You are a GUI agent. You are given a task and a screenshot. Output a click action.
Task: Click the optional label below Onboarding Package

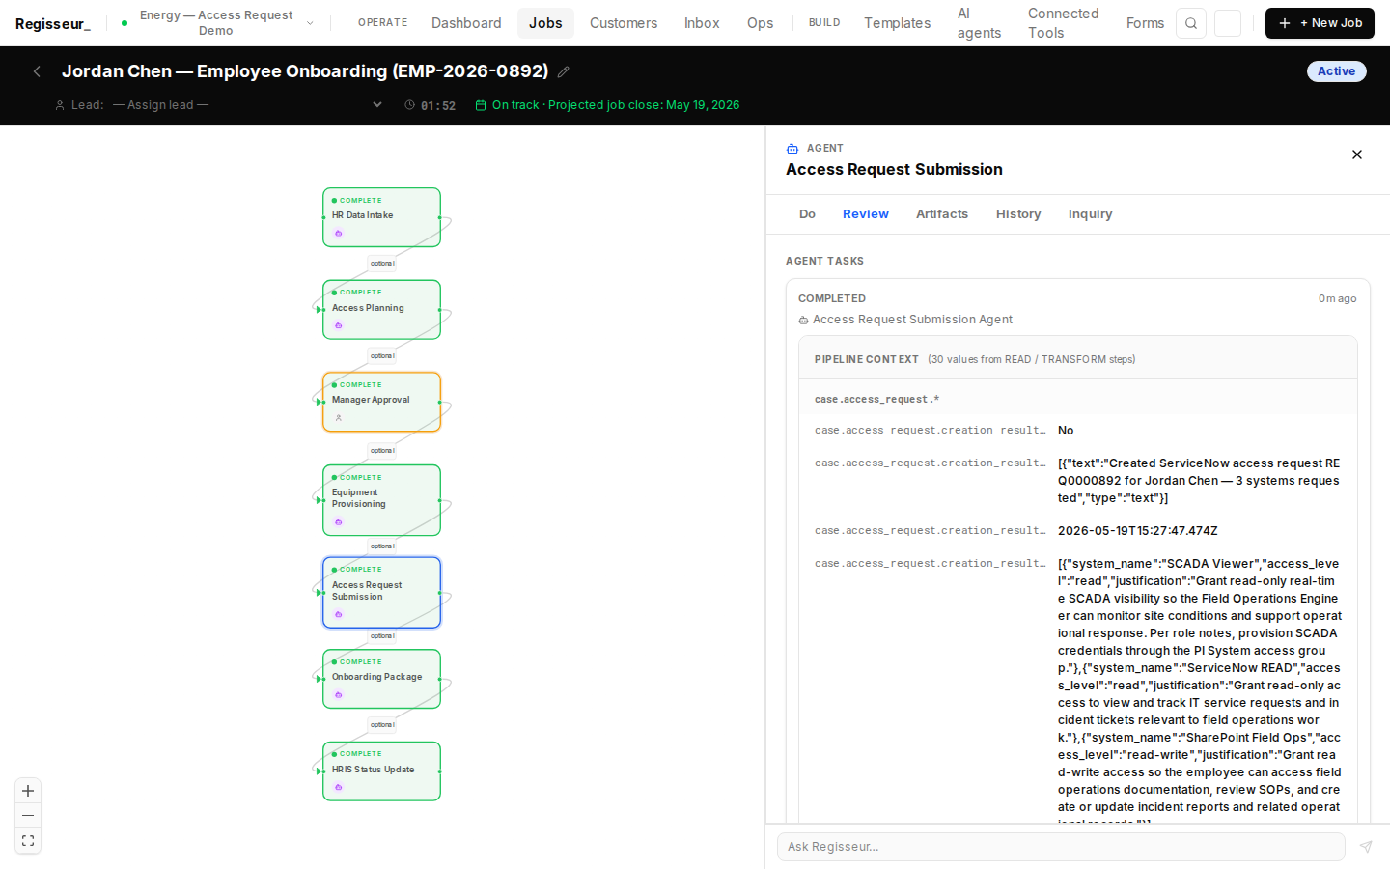[382, 725]
